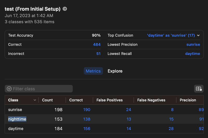Open the 484 Correct items link
208x138 pixels.
pos(97,44)
